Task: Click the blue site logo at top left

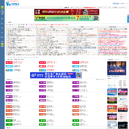Action: (x=13, y=4)
